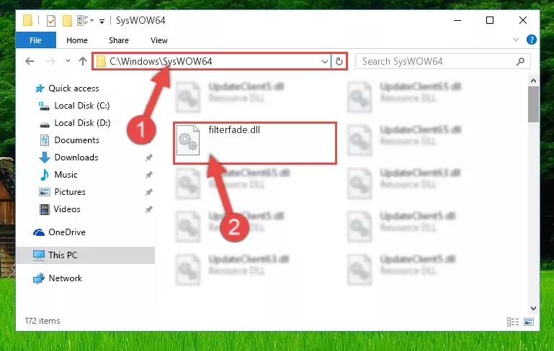The image size is (554, 351).
Task: Switch to Details view layout icon
Action: tap(513, 322)
